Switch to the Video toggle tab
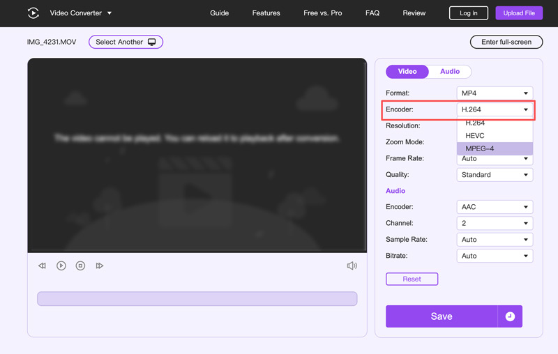Image resolution: width=558 pixels, height=354 pixels. point(407,71)
